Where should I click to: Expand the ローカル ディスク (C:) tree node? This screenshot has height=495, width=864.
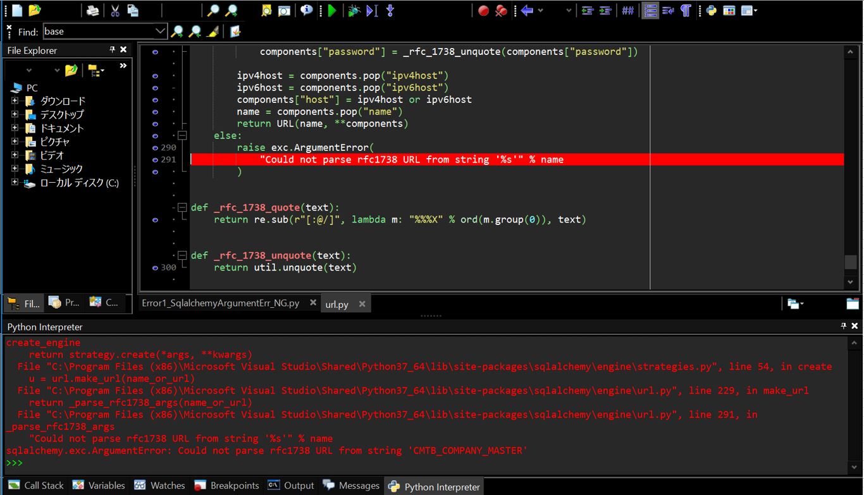[16, 182]
